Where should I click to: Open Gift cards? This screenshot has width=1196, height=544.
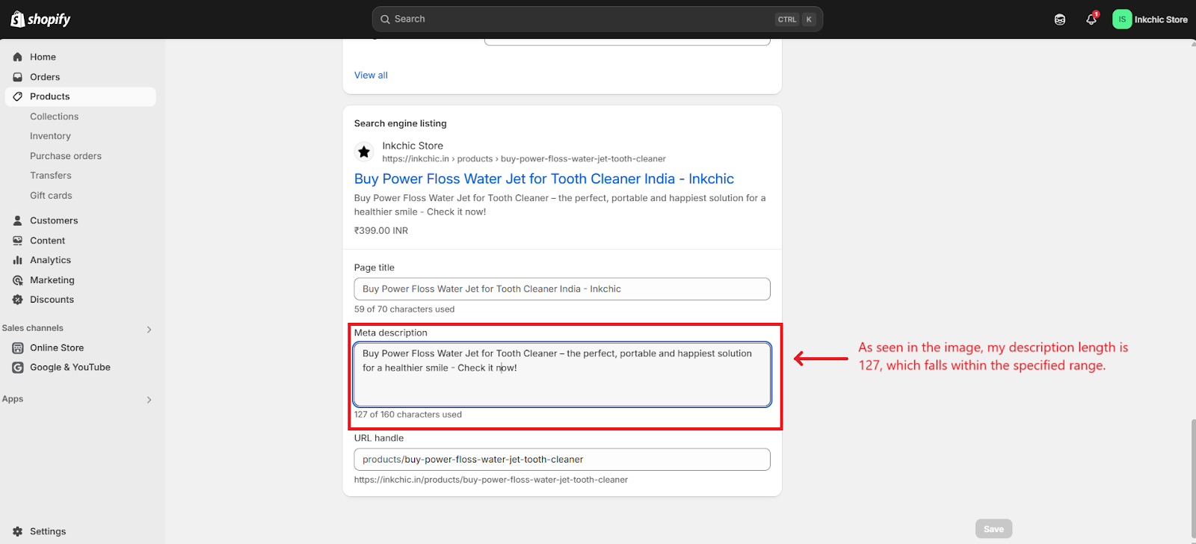(x=51, y=196)
